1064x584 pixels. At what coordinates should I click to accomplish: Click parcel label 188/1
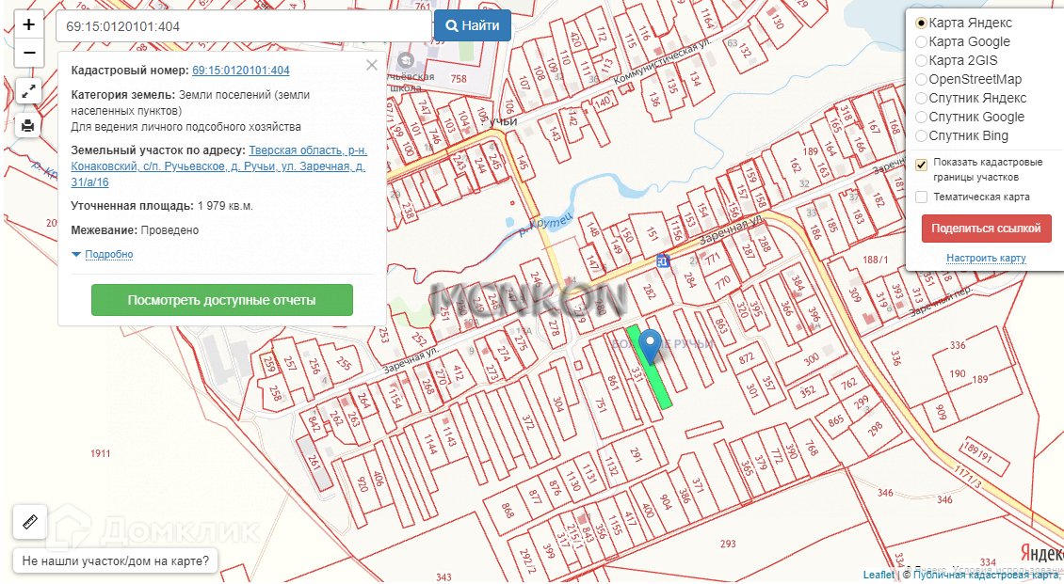click(x=876, y=260)
